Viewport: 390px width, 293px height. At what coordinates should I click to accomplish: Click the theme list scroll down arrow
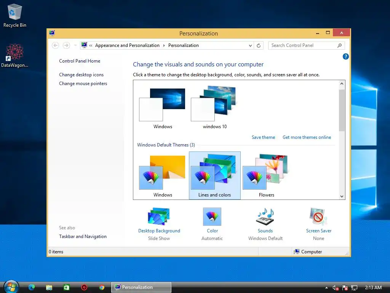point(342,196)
